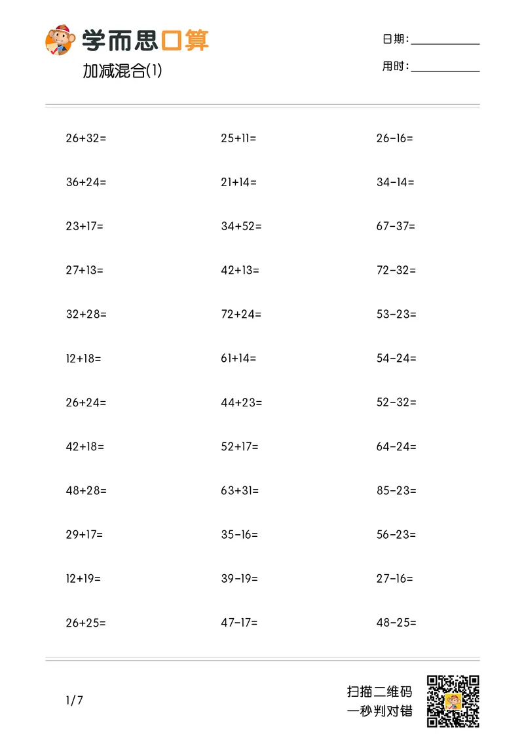This screenshot has height=742, width=524.
Task: Click the 日期 blank line field
Action: coord(445,41)
